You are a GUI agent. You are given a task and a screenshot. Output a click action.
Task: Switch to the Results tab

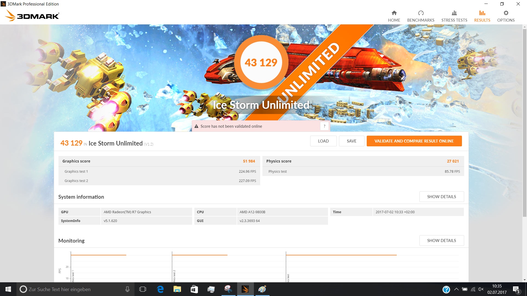pyautogui.click(x=482, y=16)
